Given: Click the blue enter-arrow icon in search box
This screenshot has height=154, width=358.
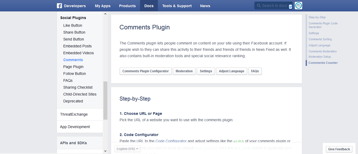Looking at the screenshot, I should (x=290, y=7).
